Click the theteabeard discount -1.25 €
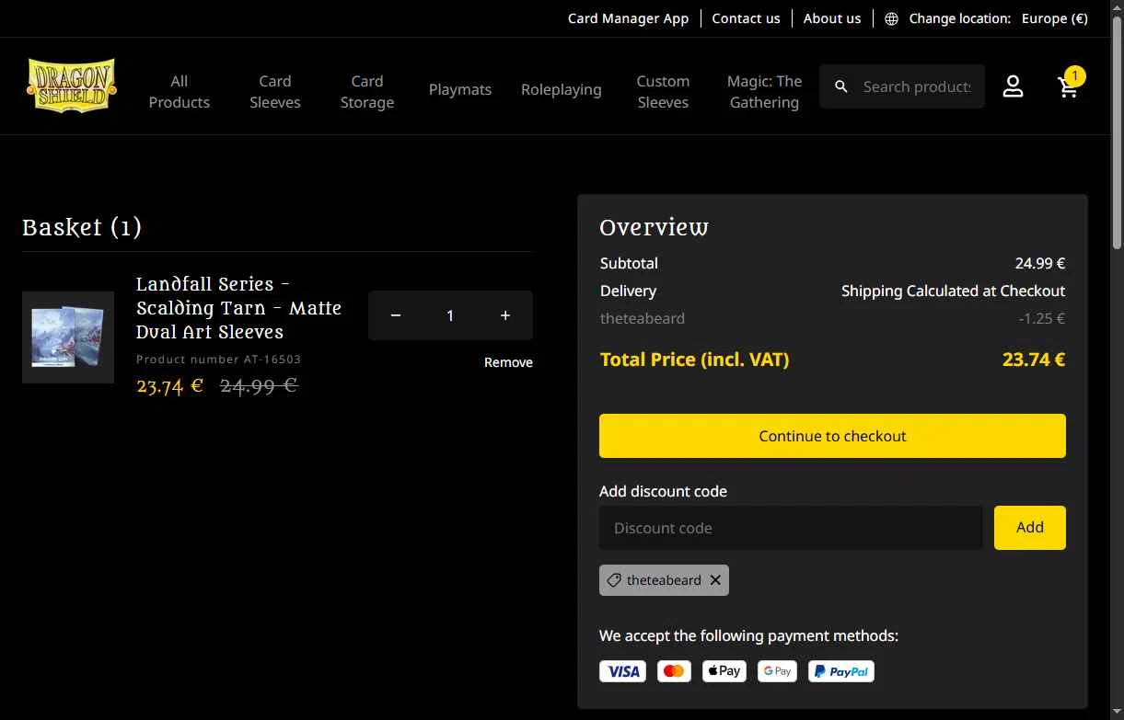The height and width of the screenshot is (720, 1124). (x=1042, y=318)
